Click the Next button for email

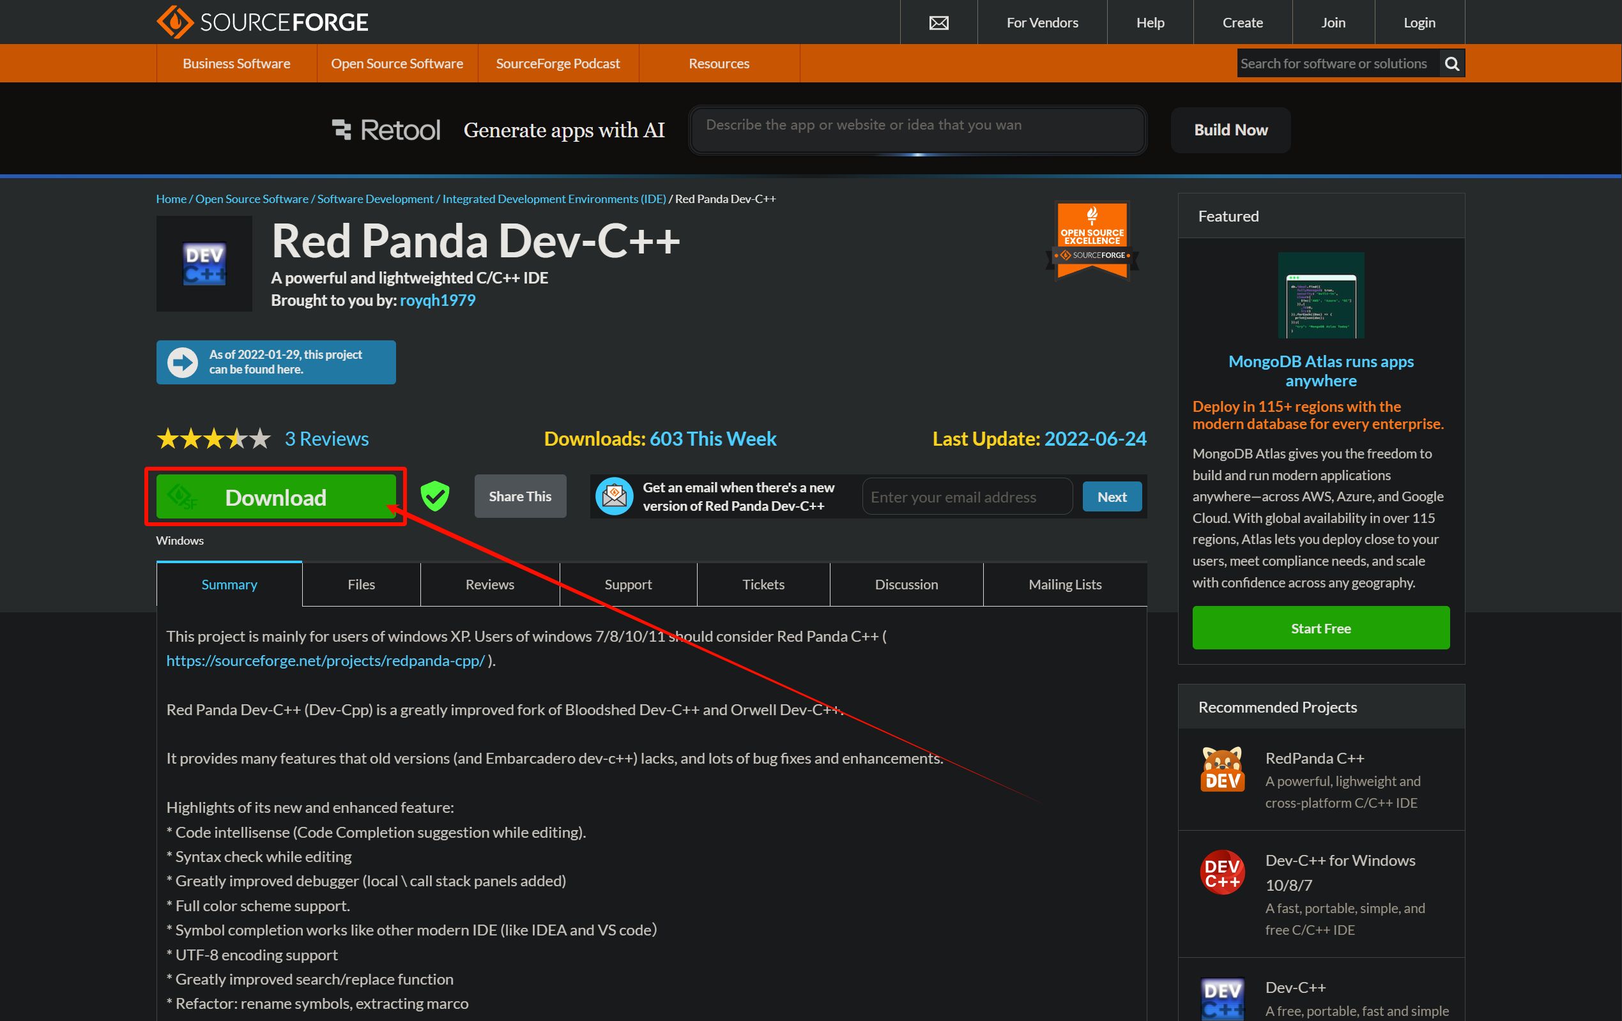pyautogui.click(x=1112, y=496)
